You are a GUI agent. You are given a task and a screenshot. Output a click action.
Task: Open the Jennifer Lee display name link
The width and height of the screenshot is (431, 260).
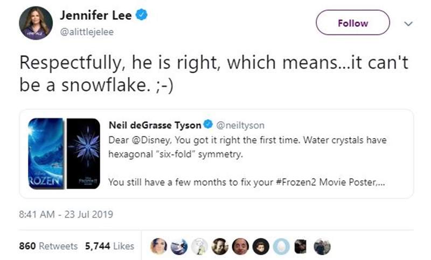coord(95,16)
